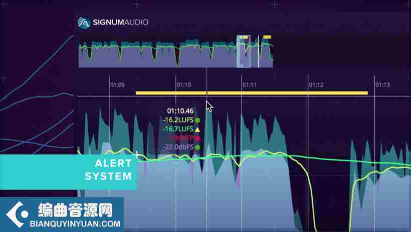Select the 01:11 time marker
Viewport: 411px width, 232px height.
click(249, 84)
